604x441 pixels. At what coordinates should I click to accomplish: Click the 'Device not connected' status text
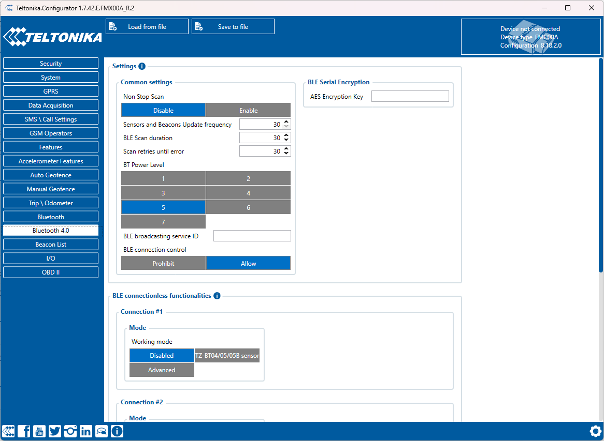(x=530, y=29)
